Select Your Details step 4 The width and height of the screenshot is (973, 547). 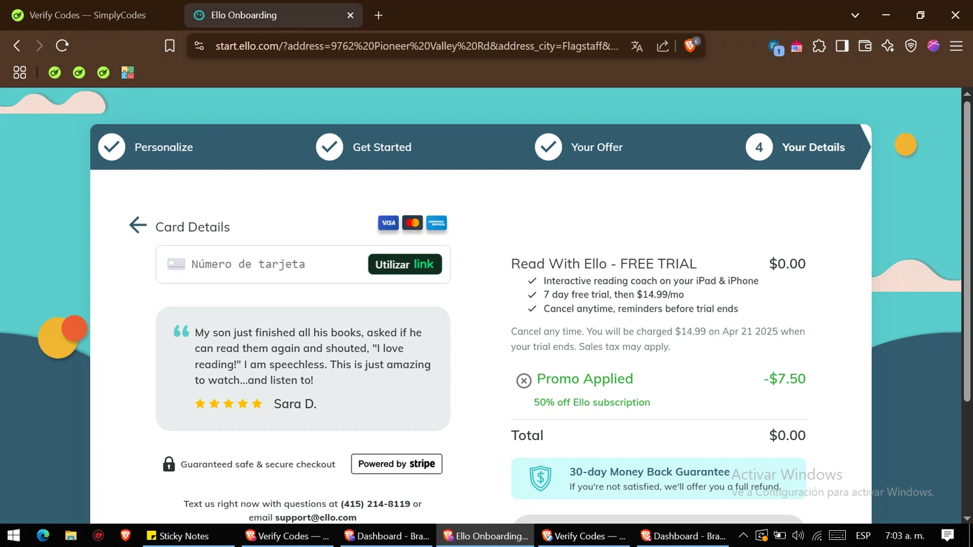(795, 147)
